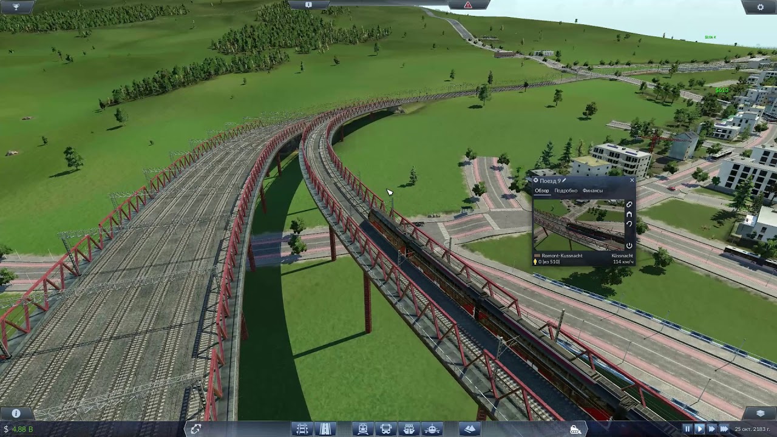The image size is (777, 437).
Task: Click the Küssnacht destination label
Action: tap(622, 256)
